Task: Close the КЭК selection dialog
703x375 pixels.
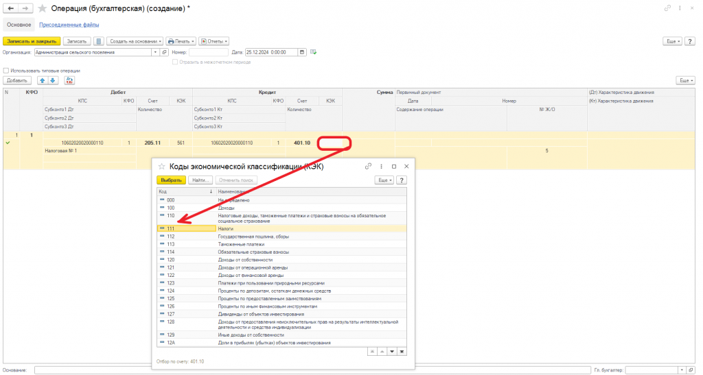Action: click(406, 166)
